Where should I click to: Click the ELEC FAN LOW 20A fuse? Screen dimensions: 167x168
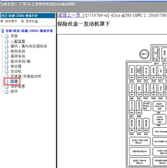click(x=159, y=106)
